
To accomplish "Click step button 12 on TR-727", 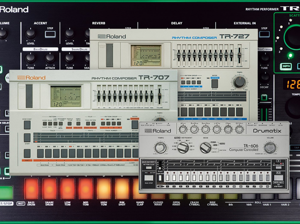I will [208, 112].
